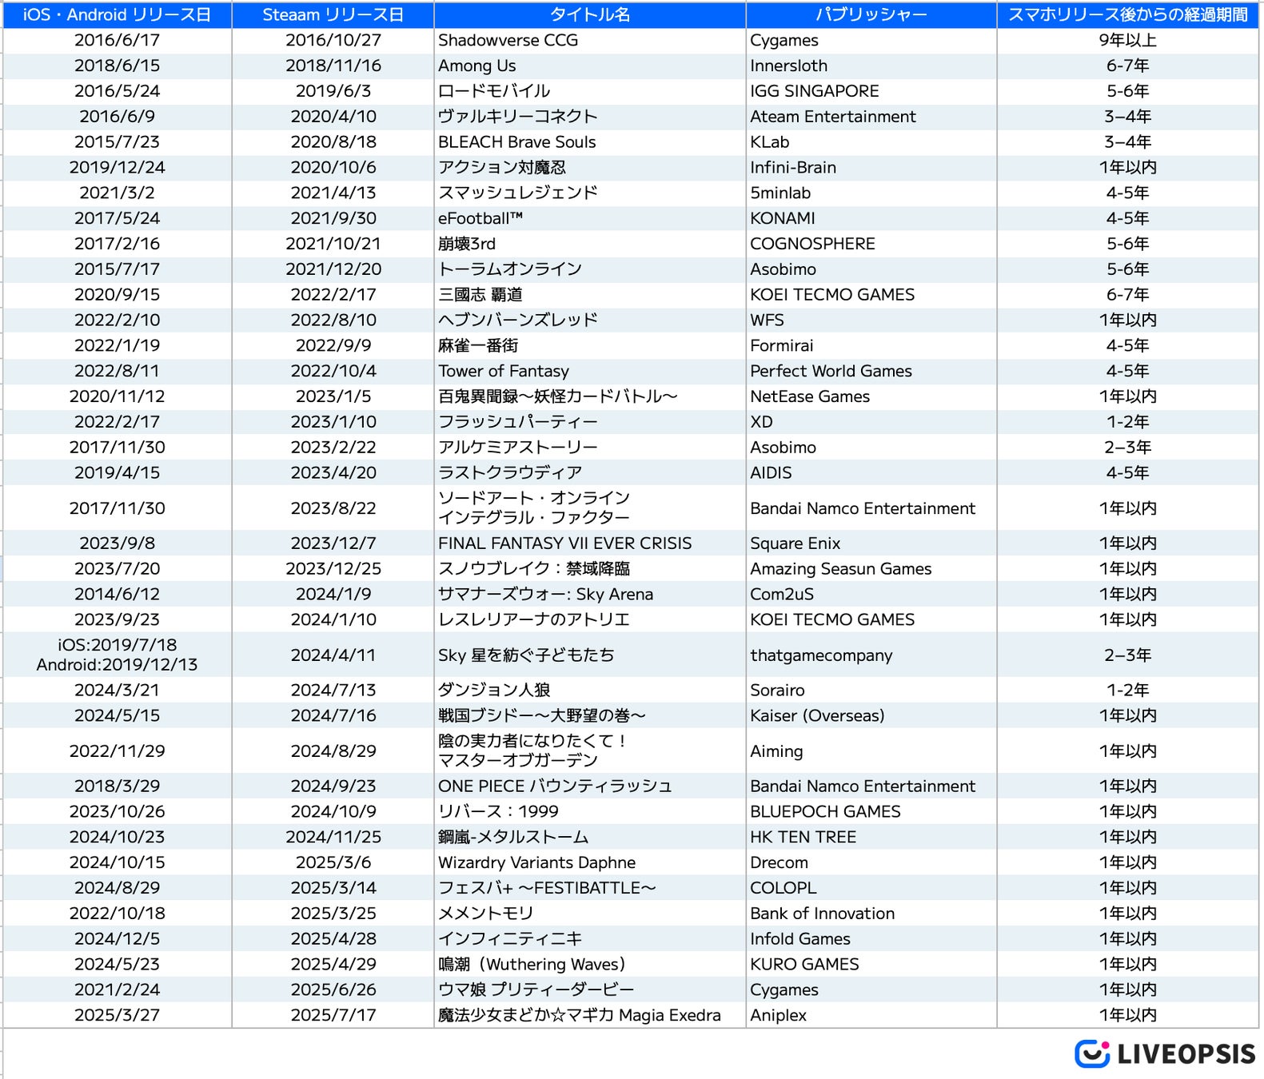Click the "ヘブンバーンズレッド" title cell
The width and height of the screenshot is (1264, 1079).
coord(590,321)
